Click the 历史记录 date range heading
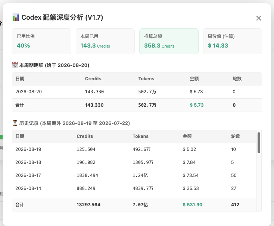Image resolution: width=274 pixels, height=226 pixels. (x=74, y=123)
